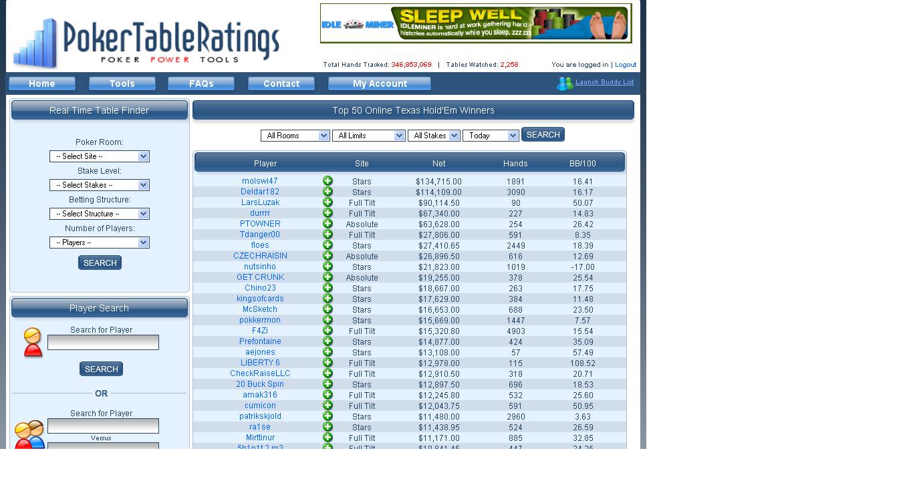The width and height of the screenshot is (921, 477).
Task: Click the plus icon next to LarsLuzak
Action: point(327,202)
